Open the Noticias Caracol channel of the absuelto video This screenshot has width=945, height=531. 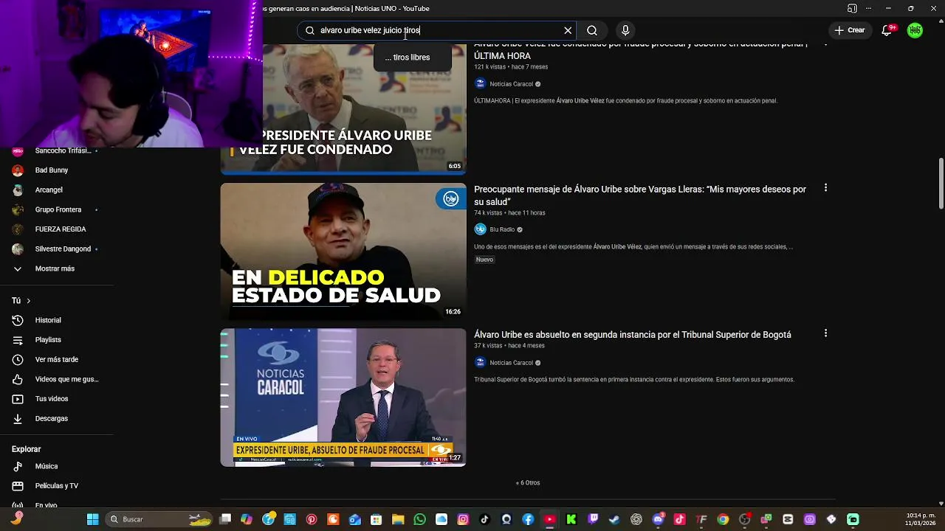511,363
